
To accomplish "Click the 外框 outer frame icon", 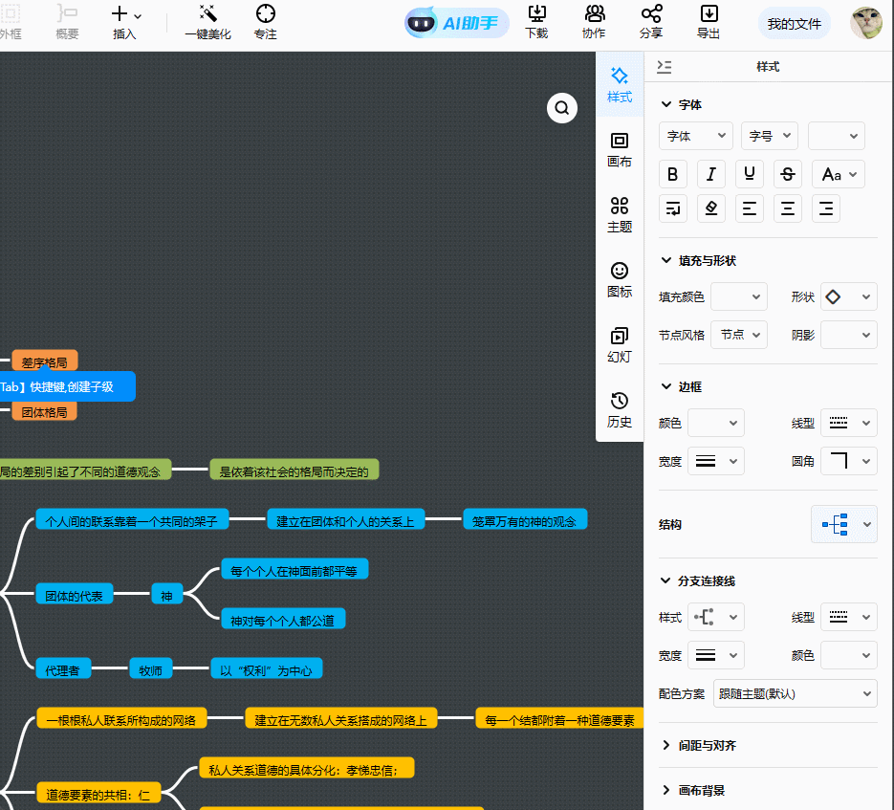I will (13, 23).
